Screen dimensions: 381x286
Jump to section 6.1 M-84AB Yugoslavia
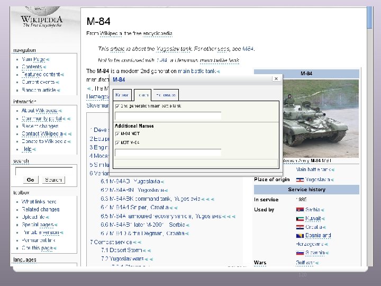[x=130, y=182]
